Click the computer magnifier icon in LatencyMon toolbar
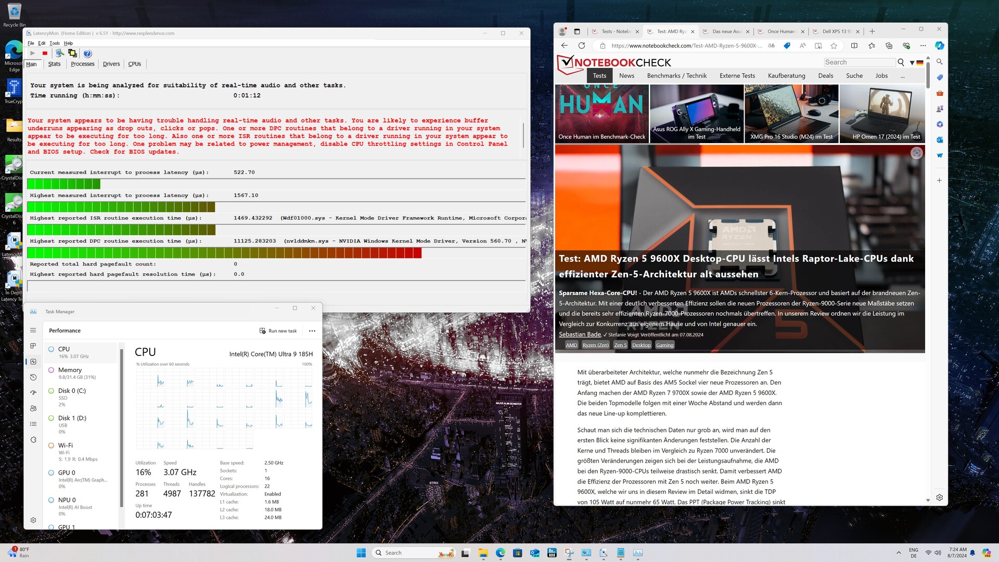The image size is (999, 562). (60, 53)
